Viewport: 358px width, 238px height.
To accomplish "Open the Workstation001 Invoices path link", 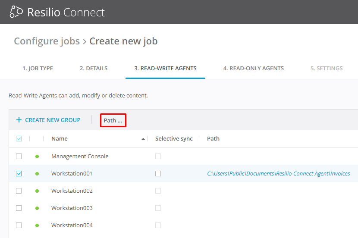I will pyautogui.click(x=278, y=174).
